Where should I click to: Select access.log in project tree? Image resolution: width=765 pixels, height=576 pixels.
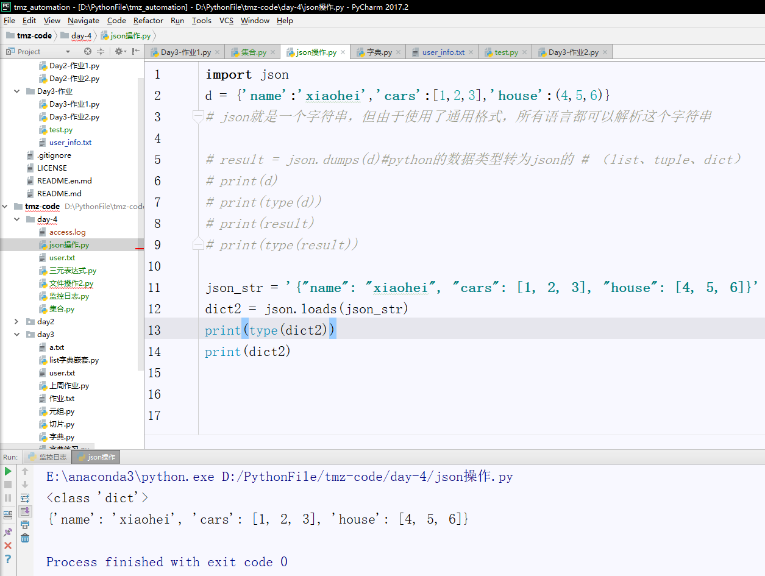pyautogui.click(x=67, y=232)
